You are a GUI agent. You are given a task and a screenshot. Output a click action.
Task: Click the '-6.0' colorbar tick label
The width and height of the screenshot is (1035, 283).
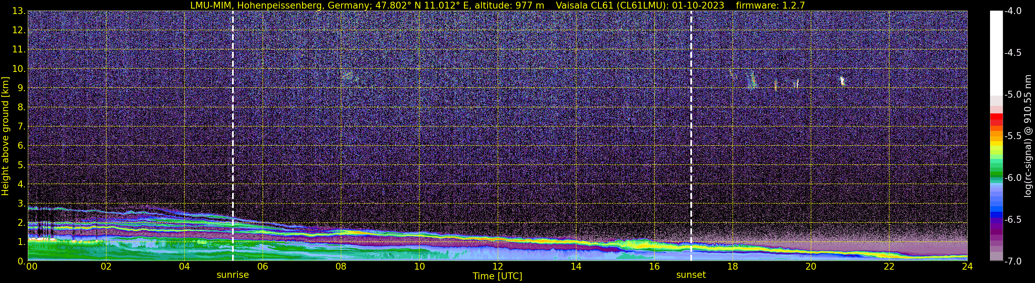[x=1012, y=177]
